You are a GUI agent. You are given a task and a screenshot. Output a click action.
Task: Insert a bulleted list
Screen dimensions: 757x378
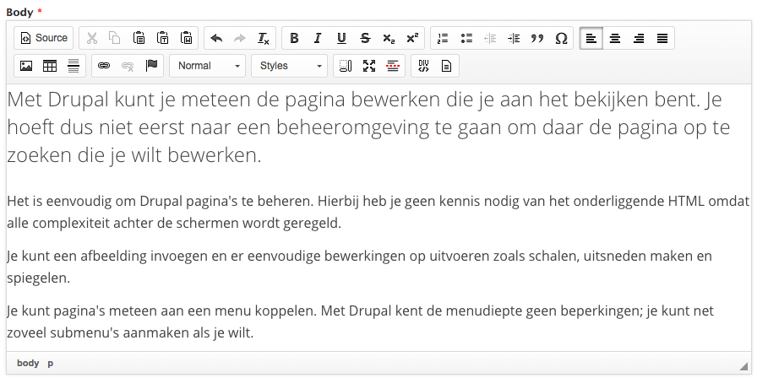(466, 38)
